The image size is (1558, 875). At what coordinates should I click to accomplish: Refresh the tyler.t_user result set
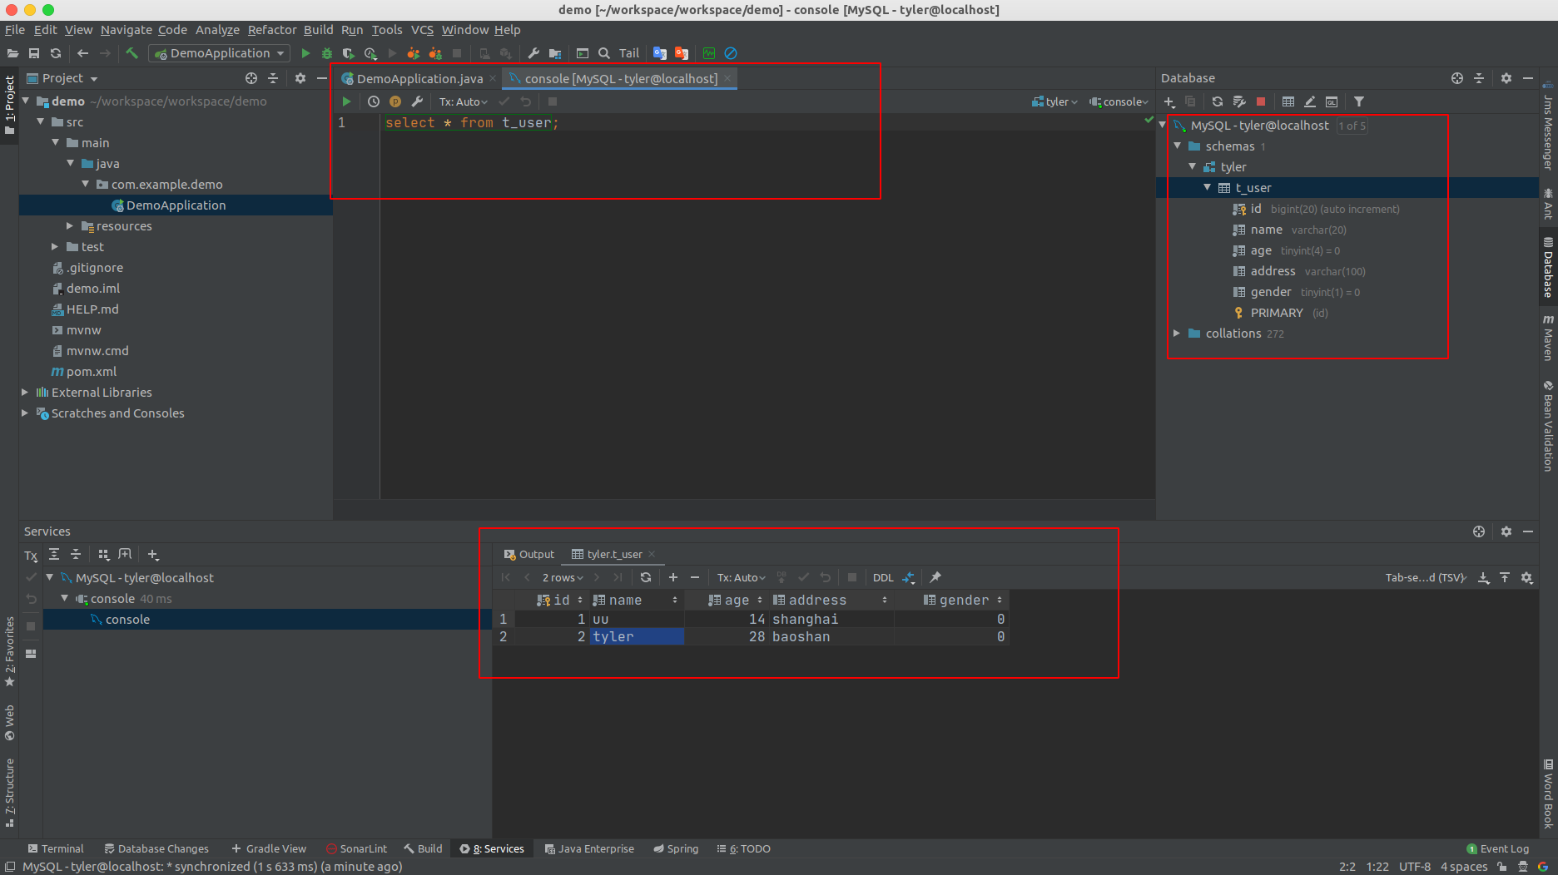[x=646, y=576]
